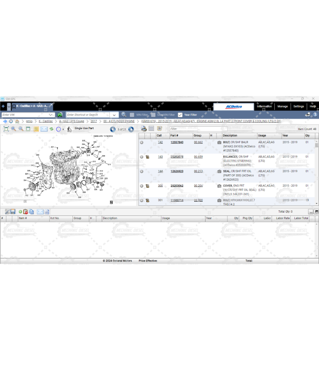Click the envelope email icon in illustration toolbar
319x365 pixels.
44,129
